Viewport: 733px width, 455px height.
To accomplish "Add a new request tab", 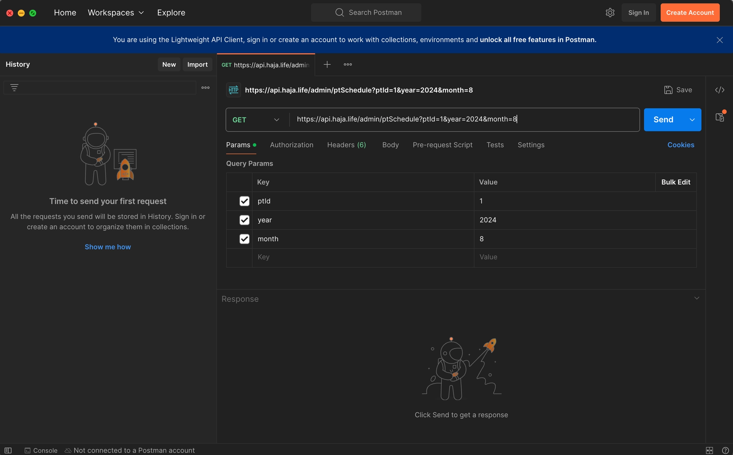I will [327, 64].
